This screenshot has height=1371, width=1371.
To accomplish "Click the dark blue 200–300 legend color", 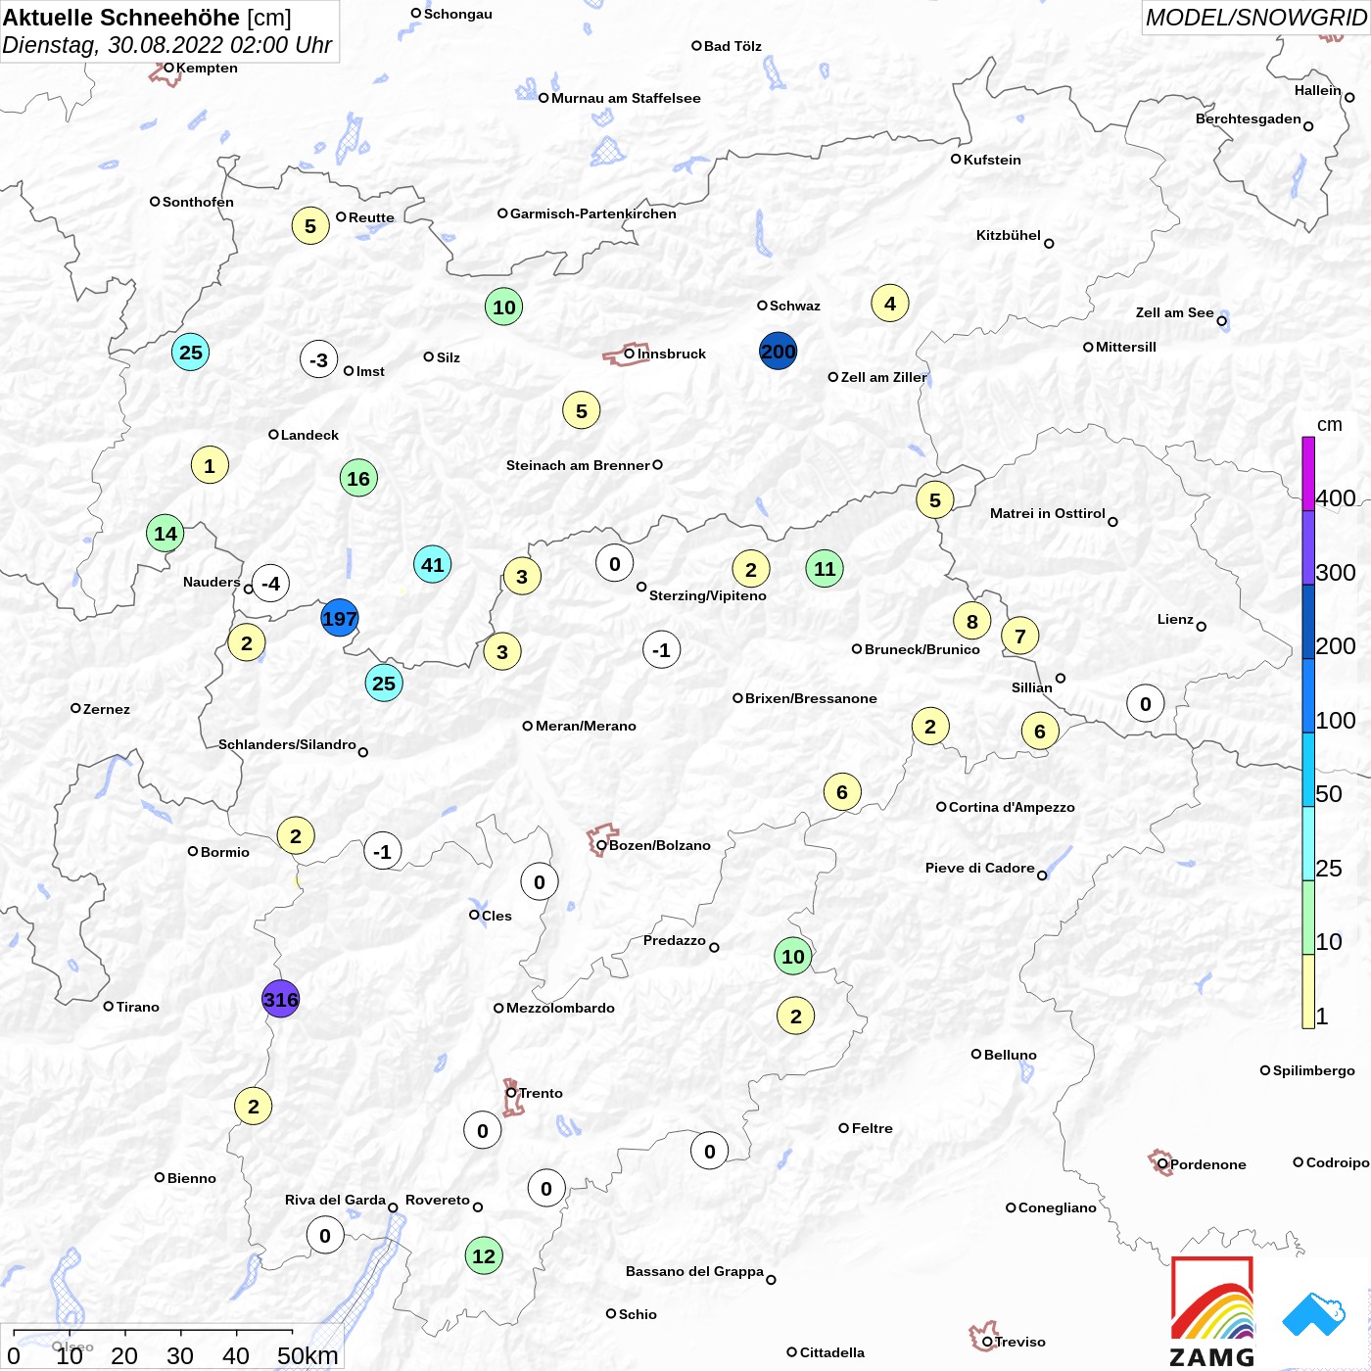I will coord(1308,622).
